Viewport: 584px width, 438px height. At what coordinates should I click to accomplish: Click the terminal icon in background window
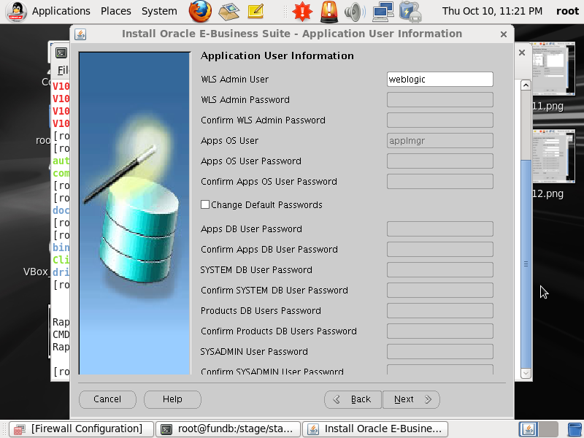pyautogui.click(x=61, y=53)
